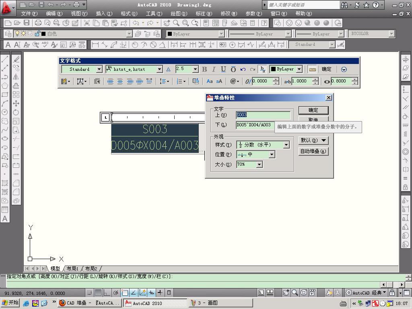Switch to the 布局2 tab

[x=91, y=268]
